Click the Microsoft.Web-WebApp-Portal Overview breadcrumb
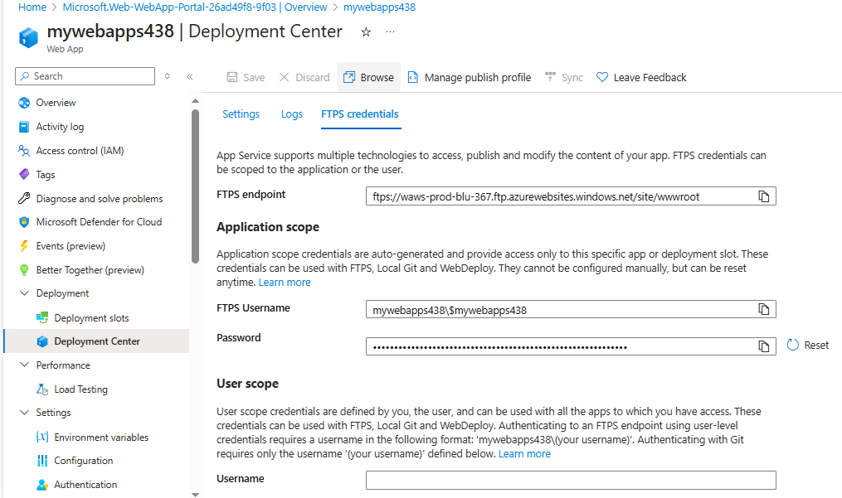 click(x=195, y=7)
